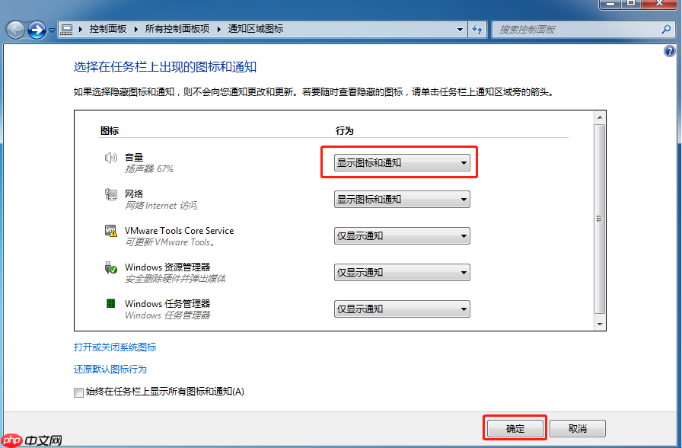The width and height of the screenshot is (682, 448).
Task: Click the refresh icon beside the address bar
Action: [478, 28]
